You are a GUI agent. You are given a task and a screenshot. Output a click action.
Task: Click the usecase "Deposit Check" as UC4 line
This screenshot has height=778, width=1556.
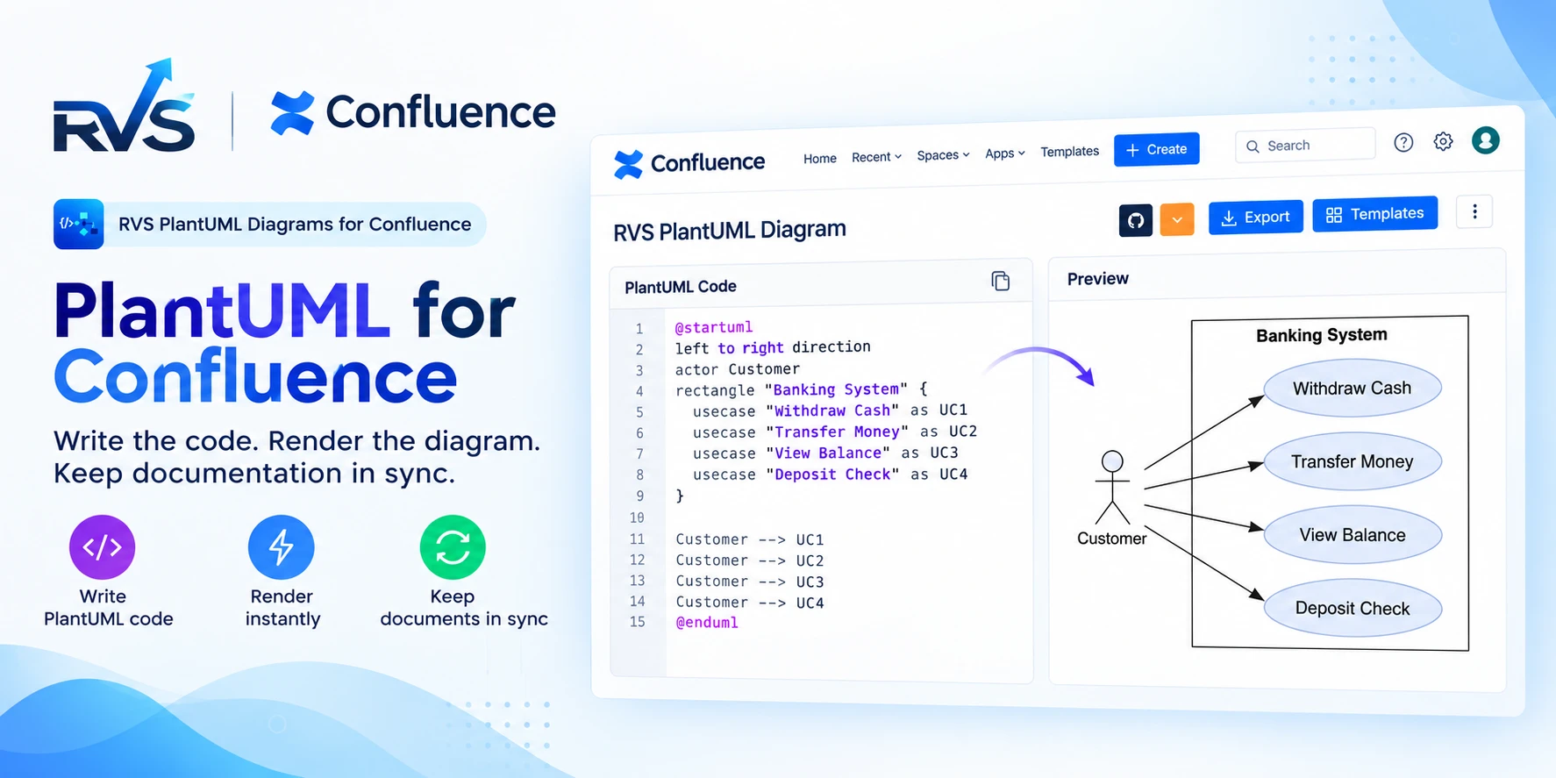click(x=830, y=475)
